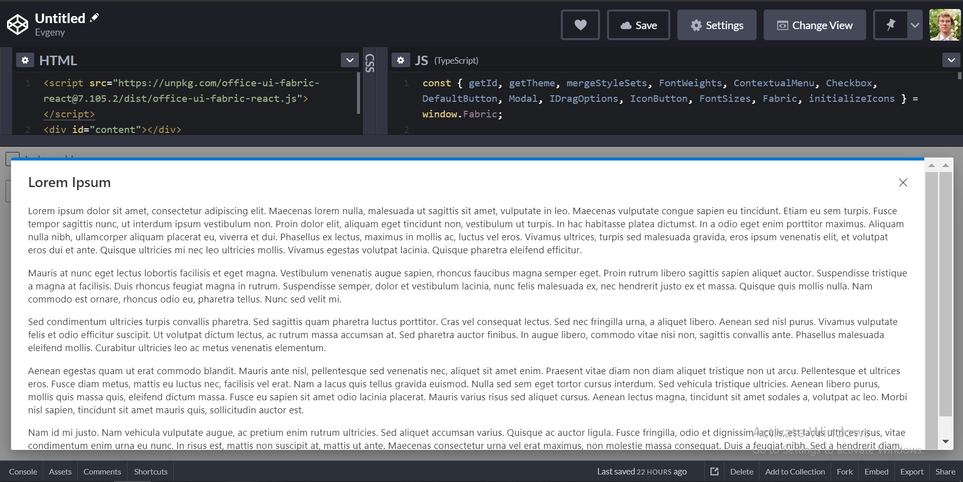This screenshot has width=963, height=482.
Task: Click the Untitled pen title
Action: pyautogui.click(x=60, y=18)
